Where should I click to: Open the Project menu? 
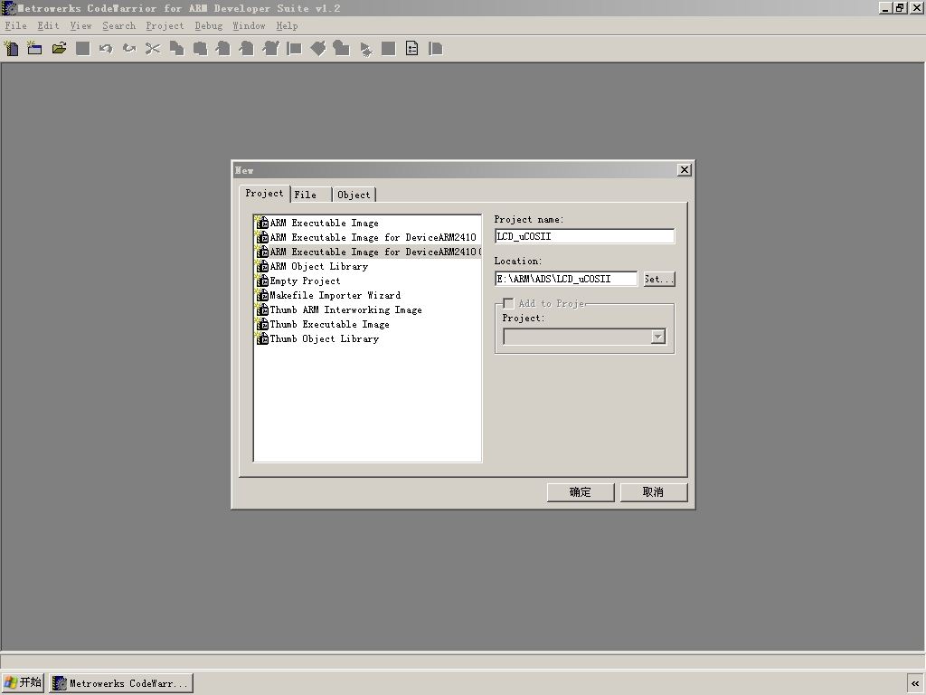(165, 25)
